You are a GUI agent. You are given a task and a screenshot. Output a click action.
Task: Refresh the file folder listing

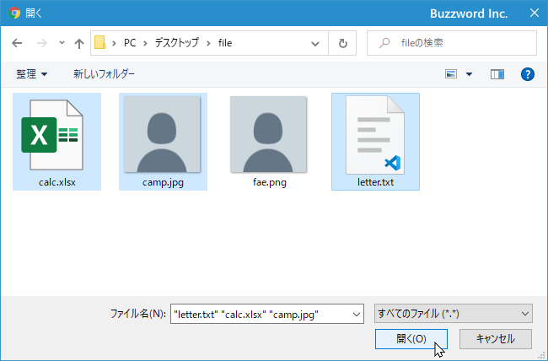(x=342, y=43)
